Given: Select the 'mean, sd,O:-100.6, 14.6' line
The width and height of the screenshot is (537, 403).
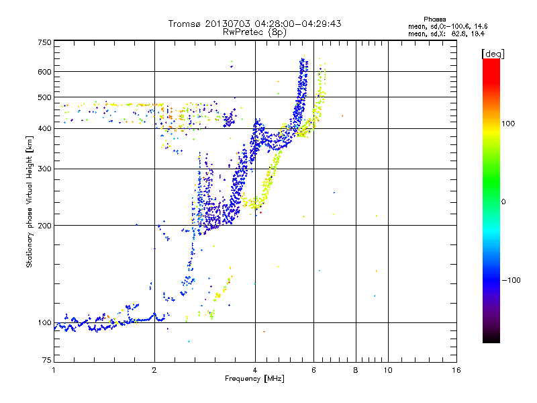Looking at the screenshot, I should [448, 26].
